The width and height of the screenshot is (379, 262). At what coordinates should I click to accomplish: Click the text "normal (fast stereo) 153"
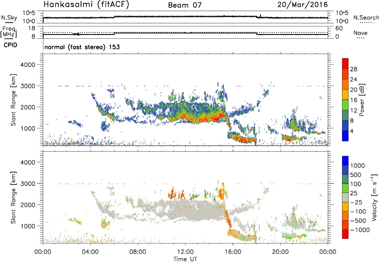point(82,47)
